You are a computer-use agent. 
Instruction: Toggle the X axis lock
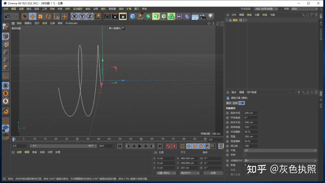pyautogui.click(x=74, y=16)
